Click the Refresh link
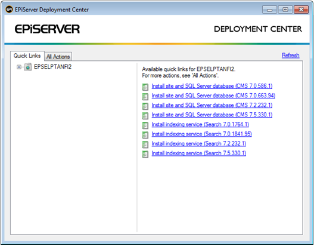314x246 pixels. click(x=291, y=55)
